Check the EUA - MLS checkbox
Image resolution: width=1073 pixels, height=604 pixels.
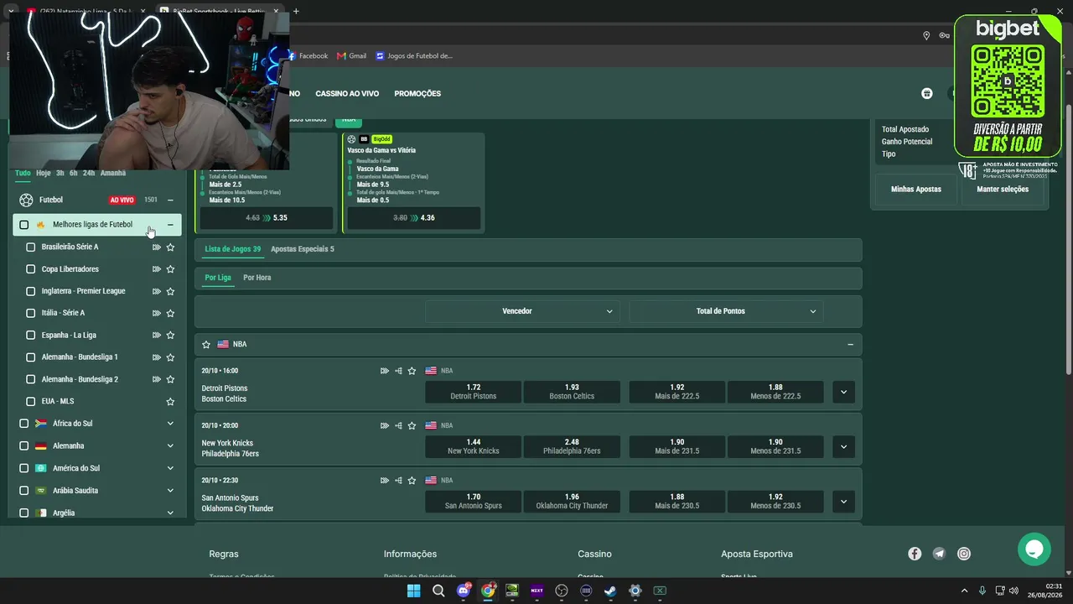(31, 401)
